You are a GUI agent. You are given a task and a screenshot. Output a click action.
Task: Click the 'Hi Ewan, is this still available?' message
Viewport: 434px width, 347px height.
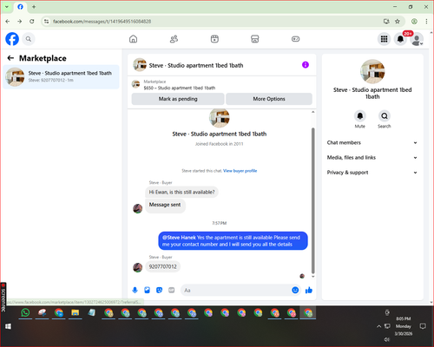click(181, 192)
